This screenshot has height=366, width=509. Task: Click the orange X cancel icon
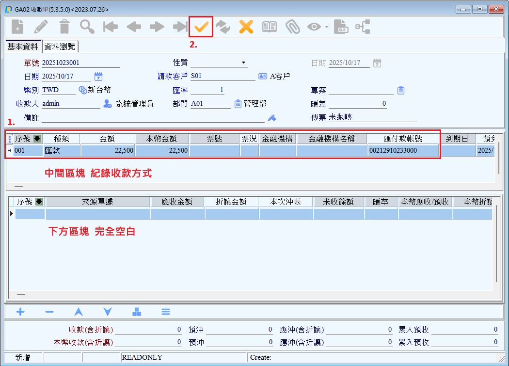coord(246,27)
